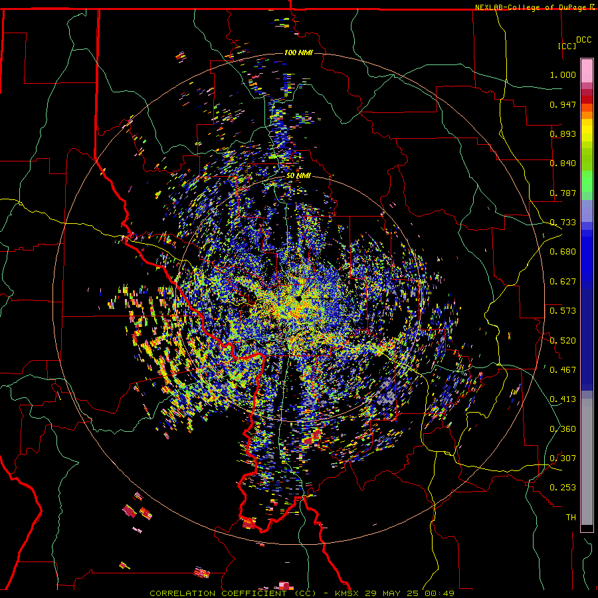
Task: Click the 0.787 scale value
Action: point(563,193)
